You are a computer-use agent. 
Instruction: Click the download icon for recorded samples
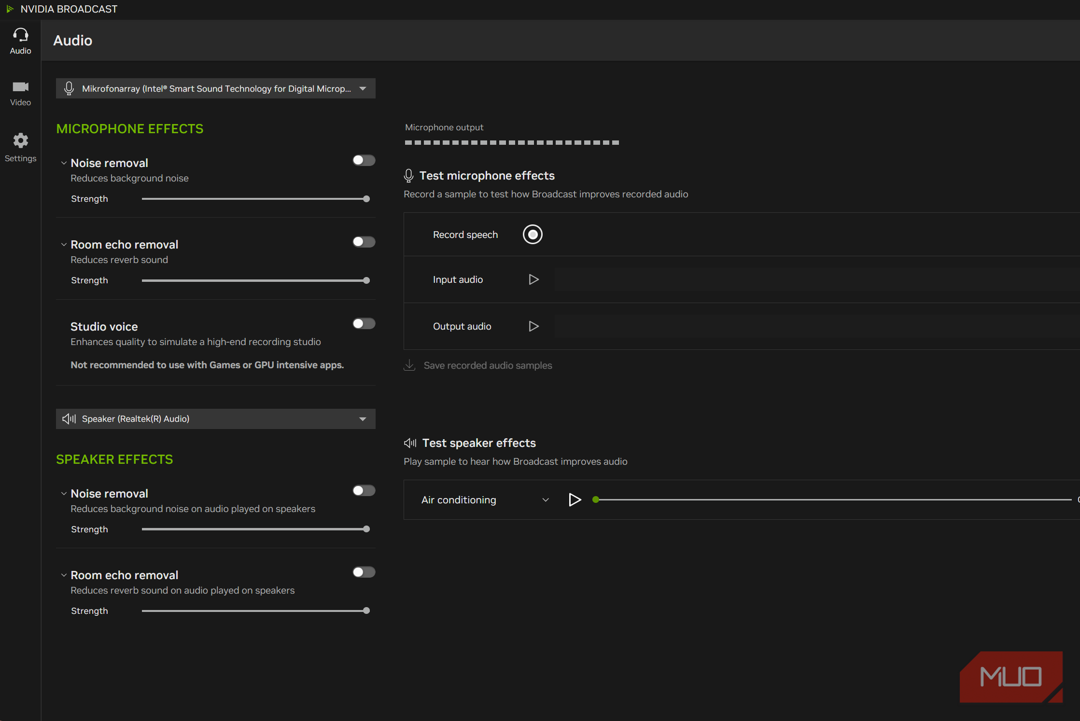409,365
